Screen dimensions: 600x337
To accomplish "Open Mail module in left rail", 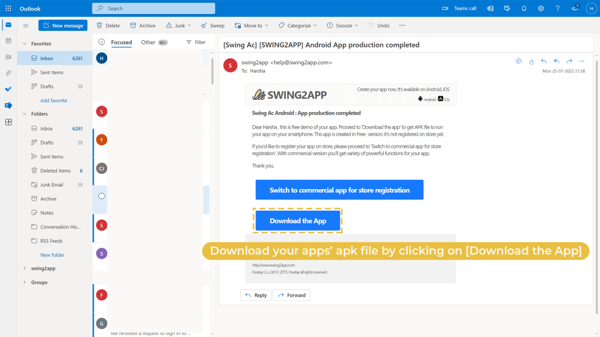I will [x=8, y=25].
